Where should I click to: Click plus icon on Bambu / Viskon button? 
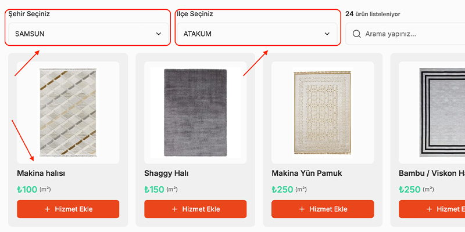point(429,209)
